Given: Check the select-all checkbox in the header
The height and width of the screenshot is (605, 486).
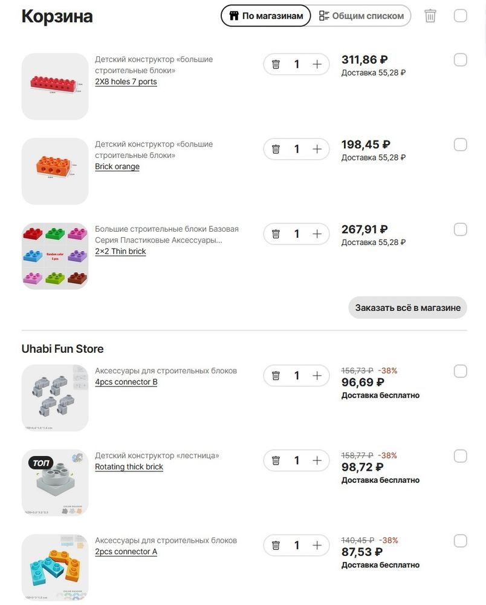Looking at the screenshot, I should [460, 16].
